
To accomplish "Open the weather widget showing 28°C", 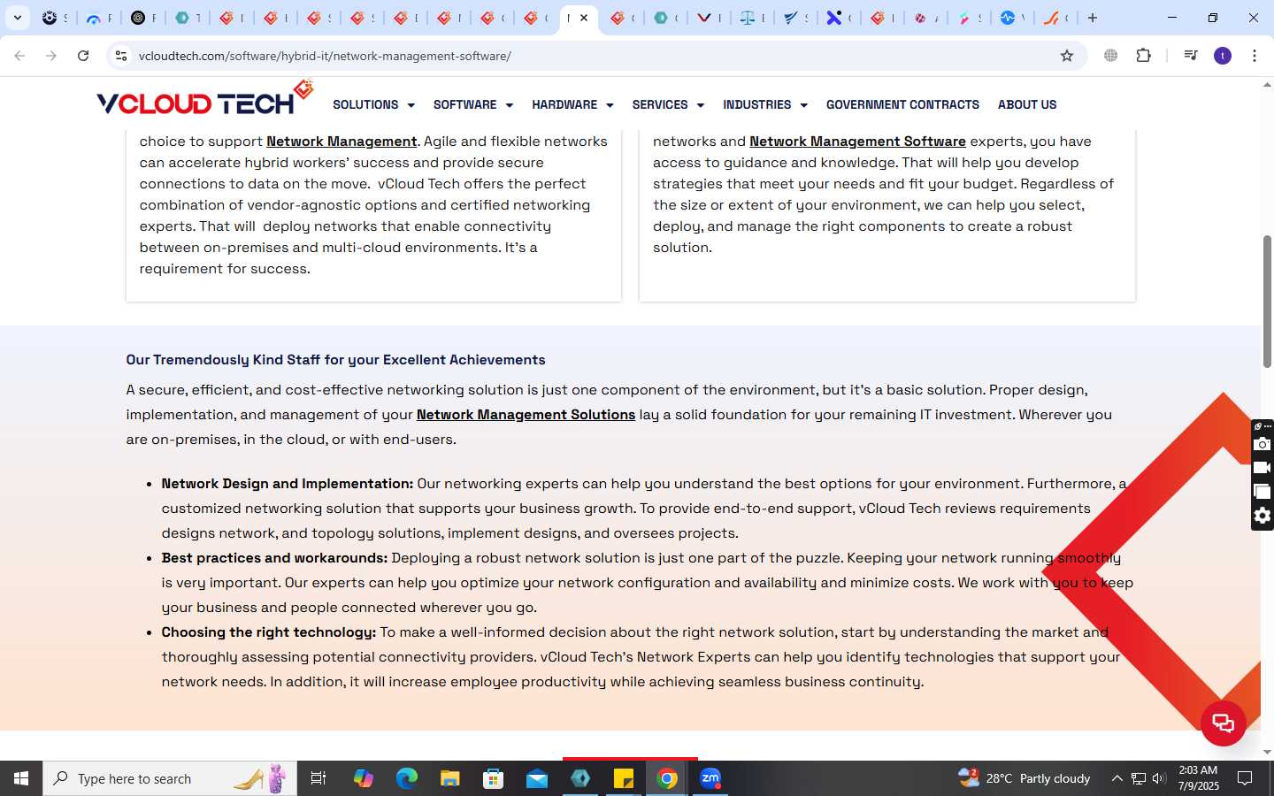I will [1025, 778].
